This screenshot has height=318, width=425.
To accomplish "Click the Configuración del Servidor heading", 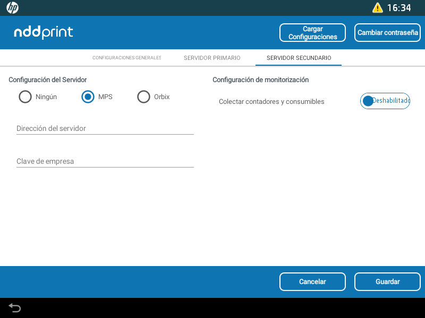I will coord(47,80).
